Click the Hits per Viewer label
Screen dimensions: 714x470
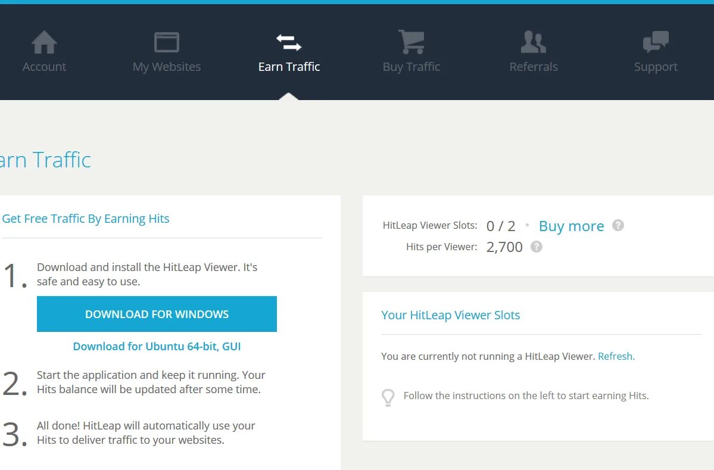(442, 247)
